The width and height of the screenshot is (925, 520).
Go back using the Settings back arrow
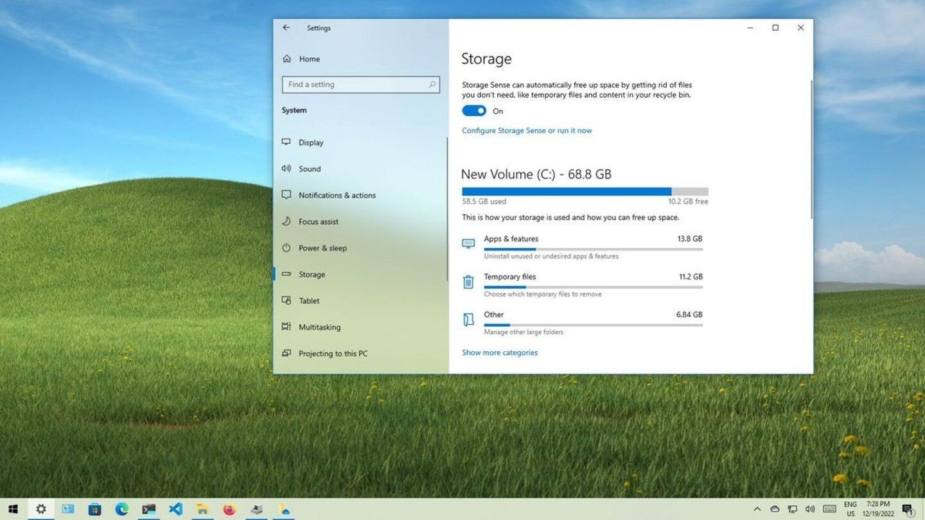pyautogui.click(x=286, y=28)
